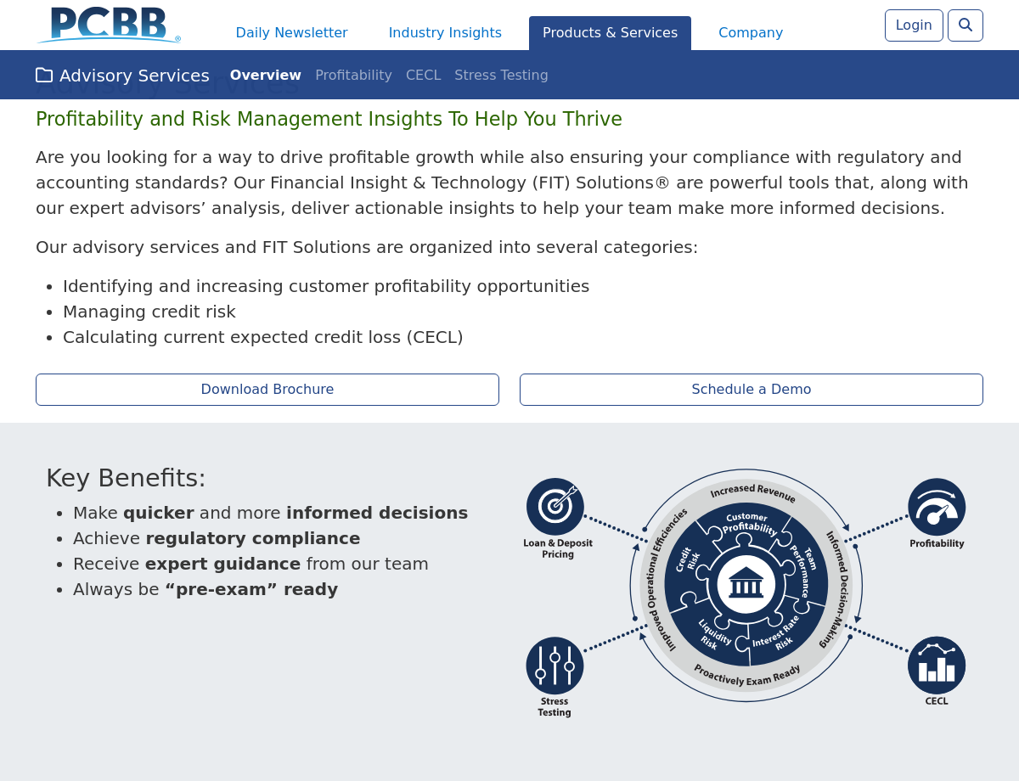Click the bank building icon in diagram center

pyautogui.click(x=746, y=585)
